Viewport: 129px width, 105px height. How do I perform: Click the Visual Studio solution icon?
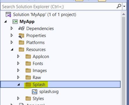pos(8,15)
